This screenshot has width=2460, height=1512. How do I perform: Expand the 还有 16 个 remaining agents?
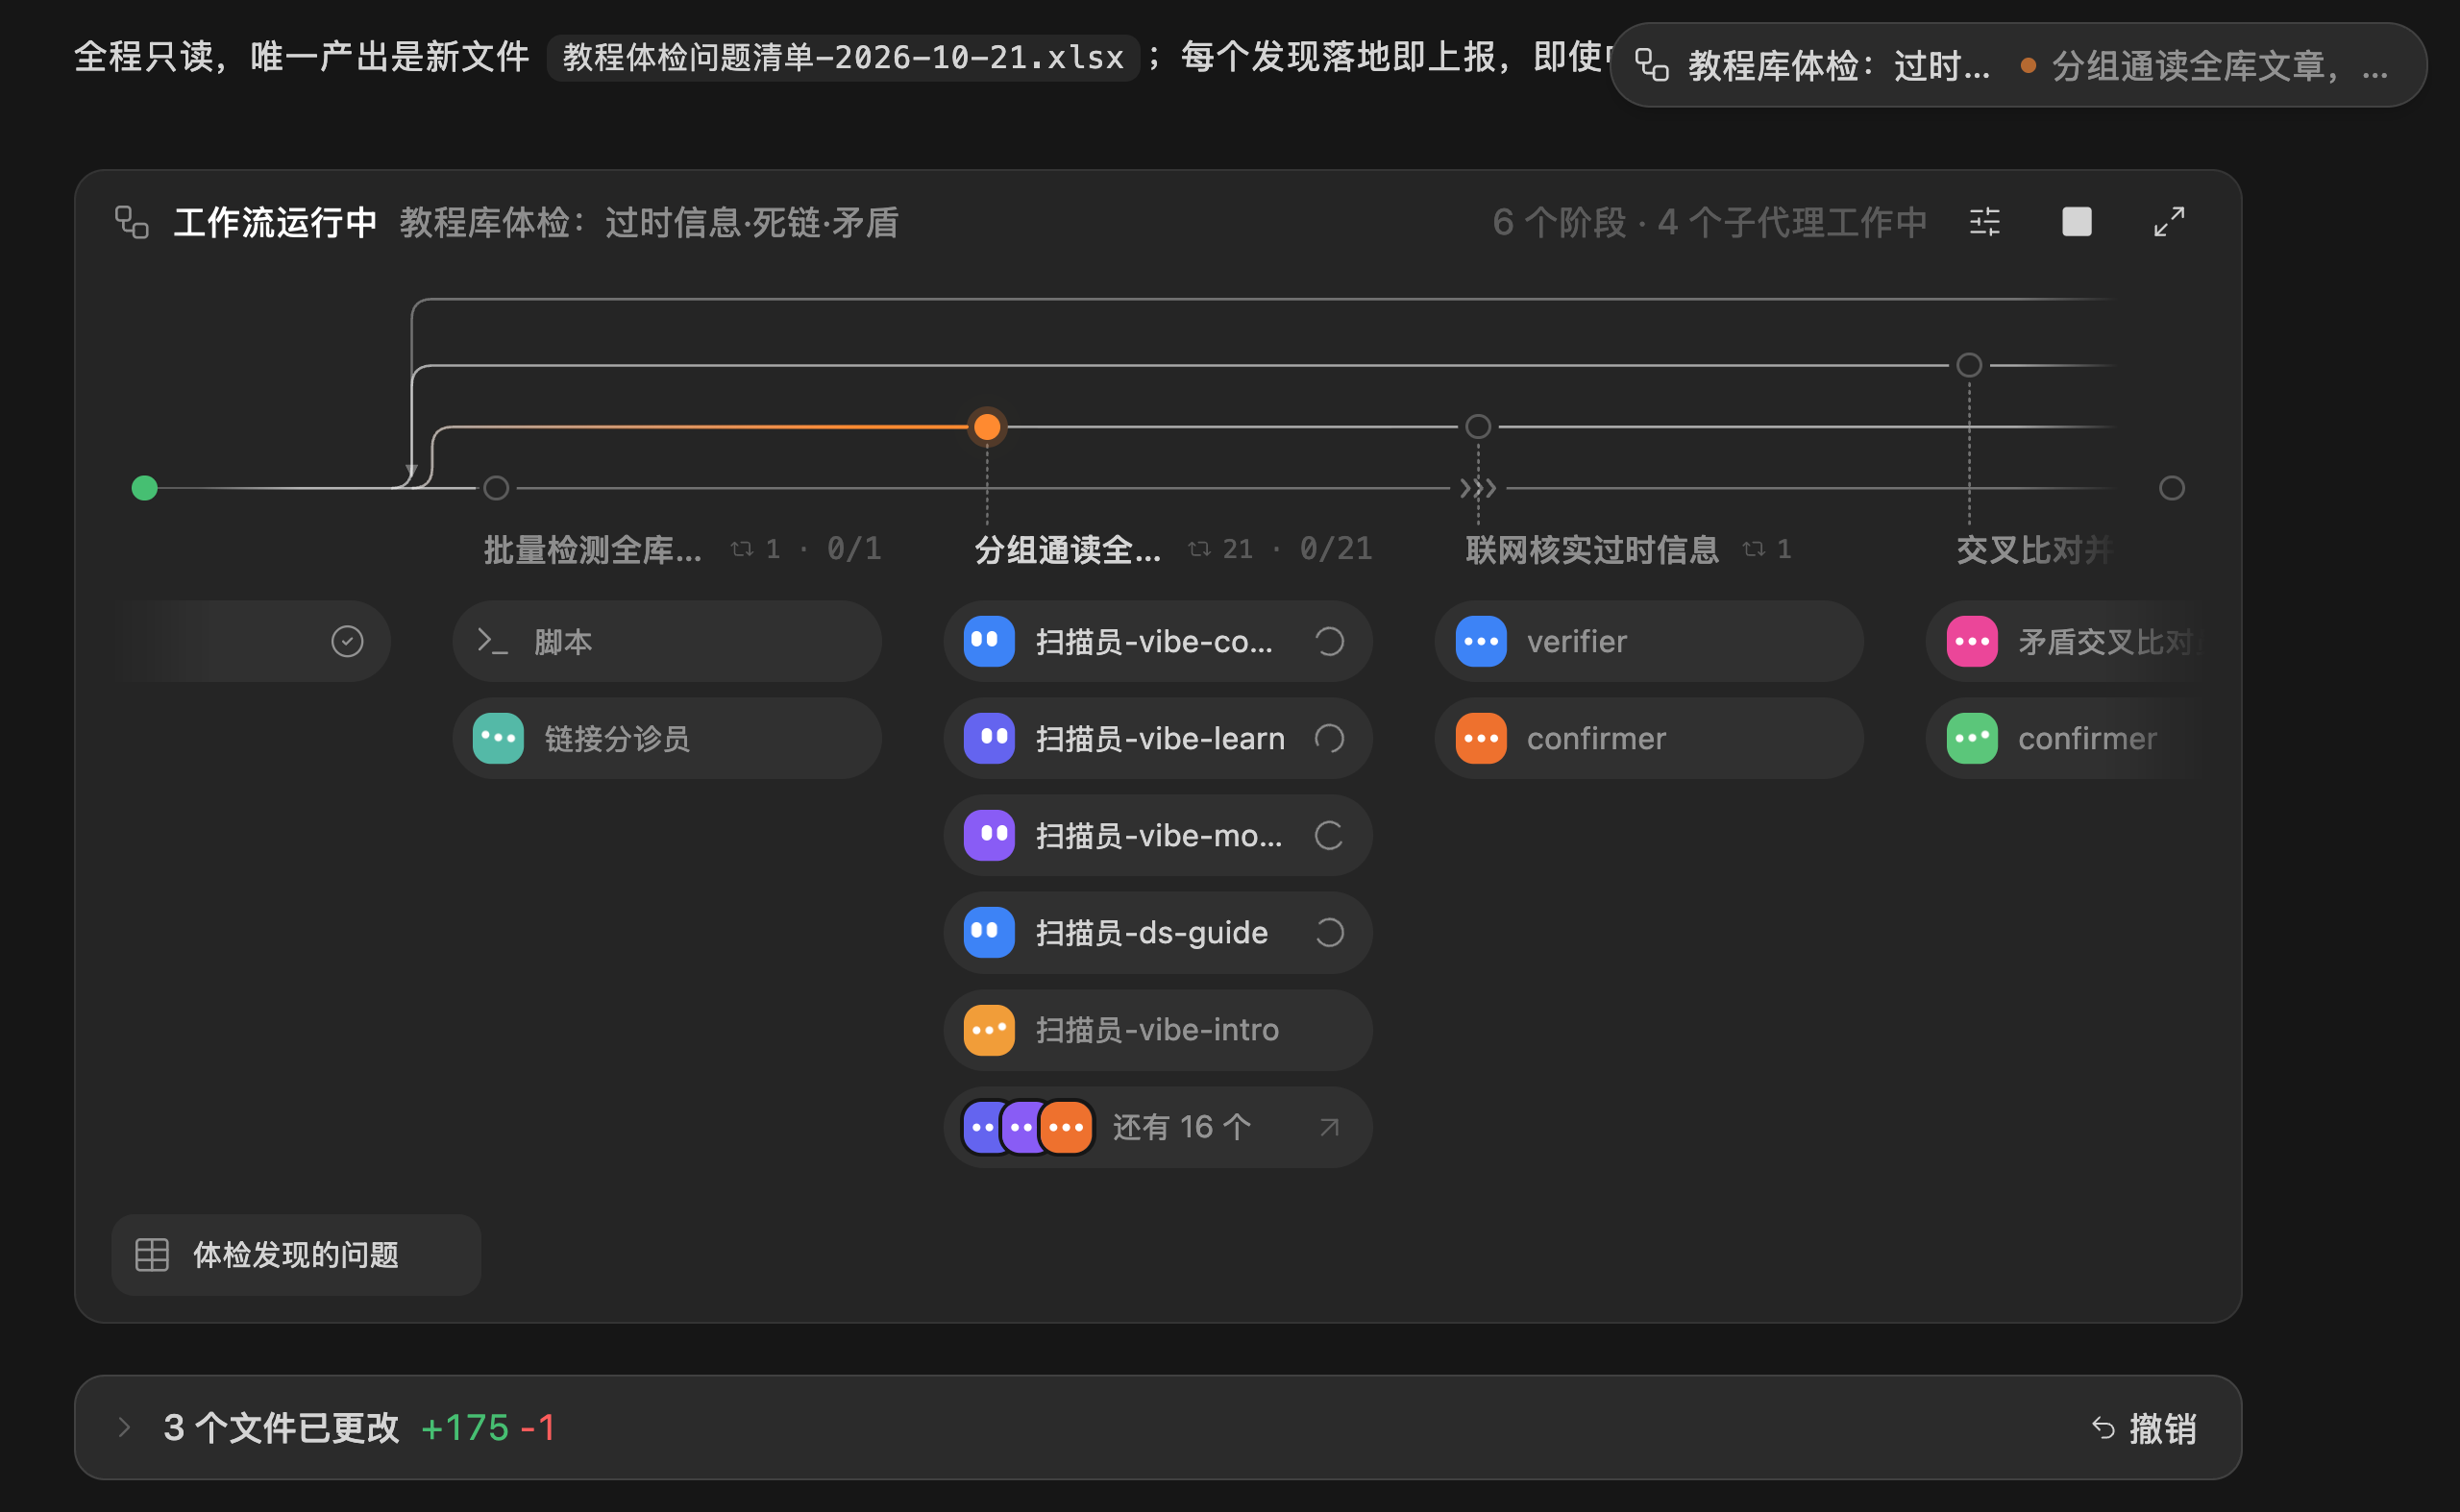[1158, 1127]
